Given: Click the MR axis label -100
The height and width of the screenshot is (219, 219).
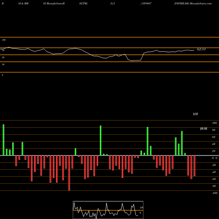Looking at the screenshot, I should coord(215,193).
